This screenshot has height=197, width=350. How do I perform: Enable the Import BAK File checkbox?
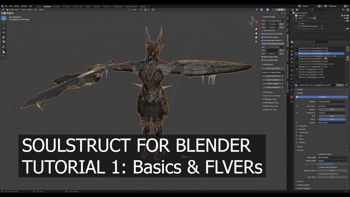262,31
